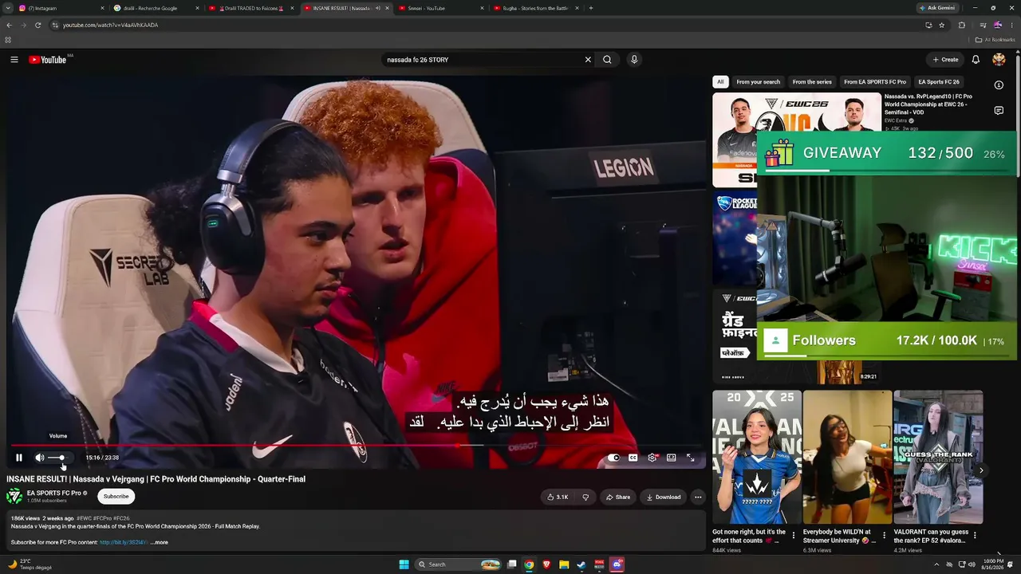Download the video
The width and height of the screenshot is (1021, 574).
coord(664,497)
